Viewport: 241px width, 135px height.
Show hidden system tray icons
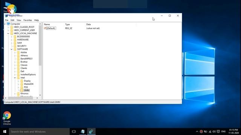coord(197,132)
